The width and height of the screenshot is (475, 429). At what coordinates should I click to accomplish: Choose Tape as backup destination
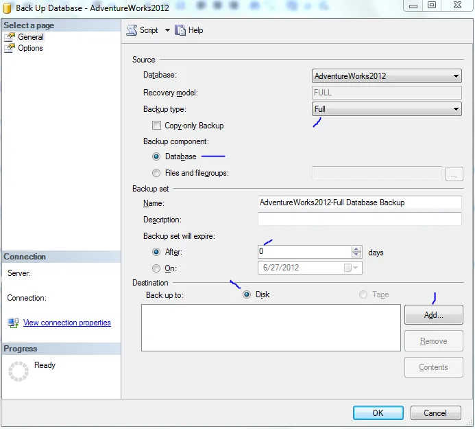click(x=363, y=294)
